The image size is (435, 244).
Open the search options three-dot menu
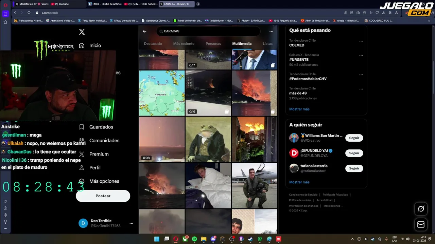271,31
